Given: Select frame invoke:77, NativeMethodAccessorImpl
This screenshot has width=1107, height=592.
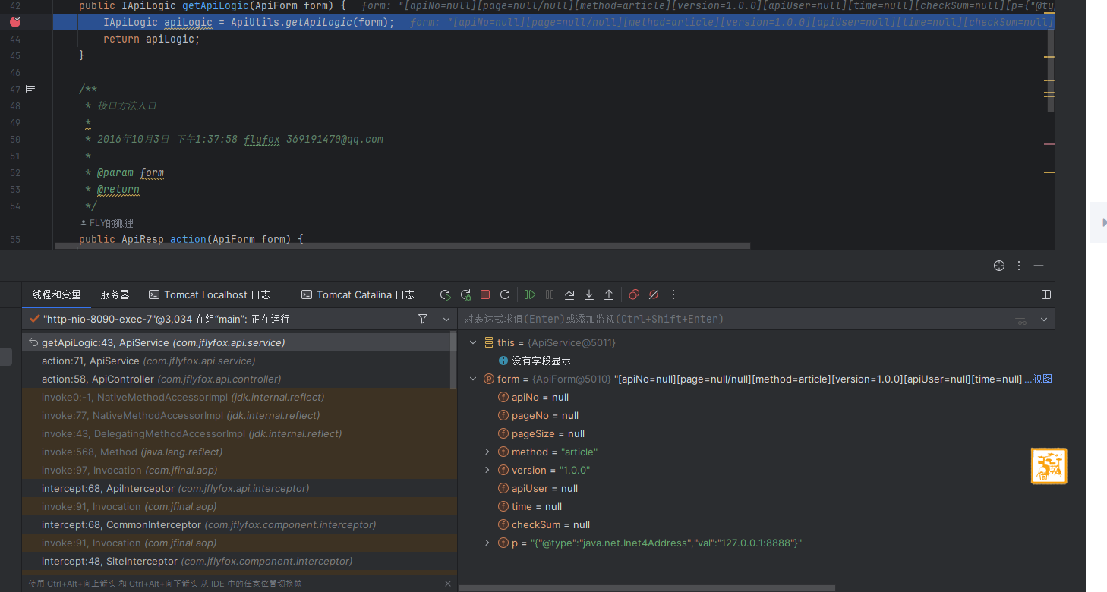Looking at the screenshot, I should click(x=239, y=416).
